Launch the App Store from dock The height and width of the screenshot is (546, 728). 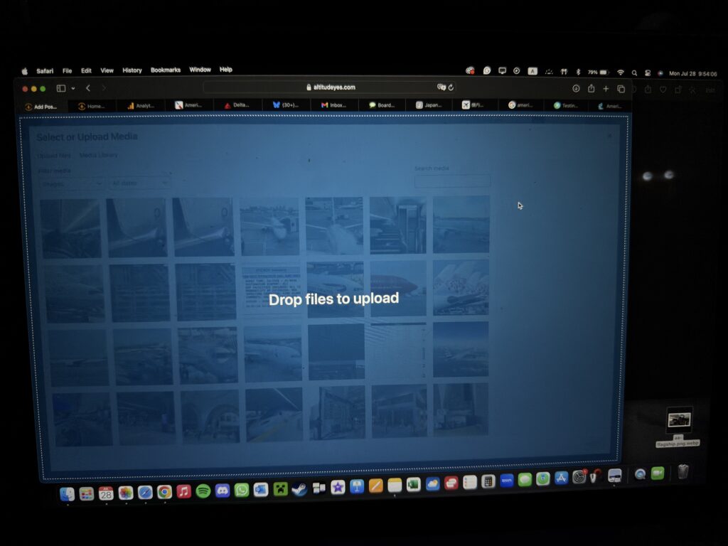(561, 478)
